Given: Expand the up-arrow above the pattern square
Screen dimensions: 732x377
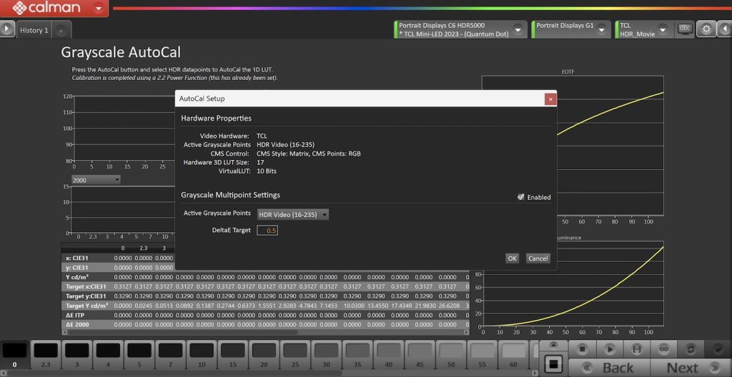Looking at the screenshot, I should (554, 346).
